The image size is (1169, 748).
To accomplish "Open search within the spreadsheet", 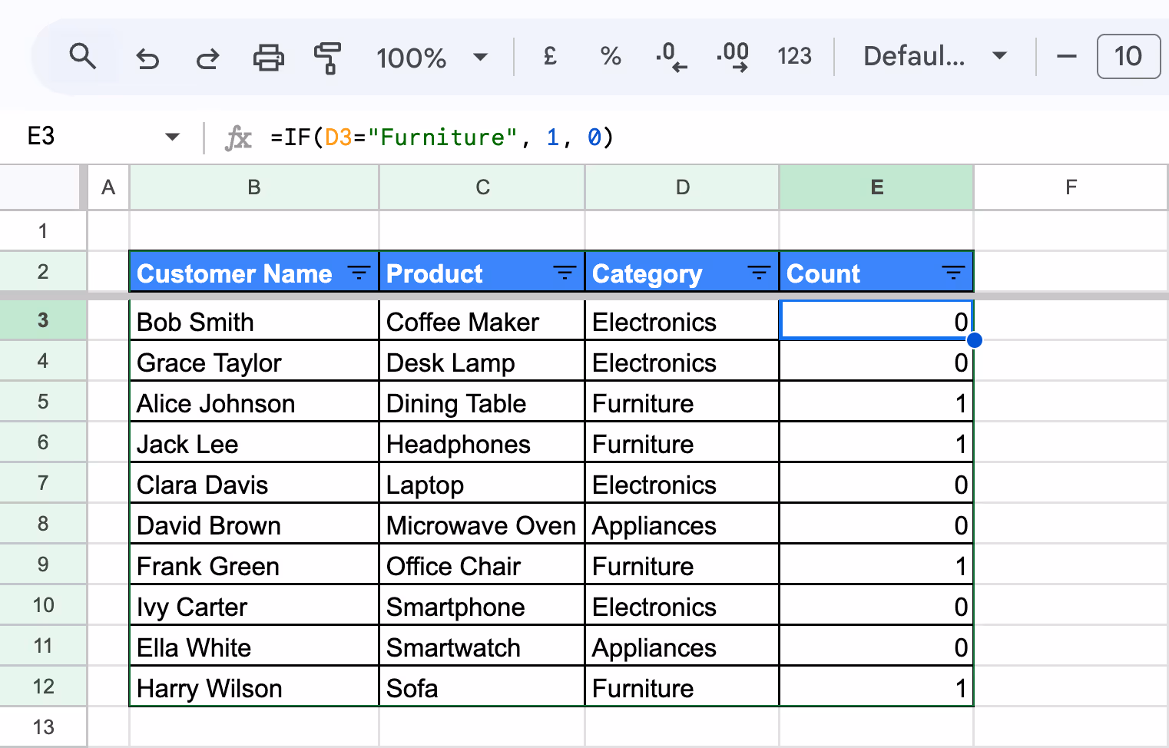I will (x=83, y=56).
